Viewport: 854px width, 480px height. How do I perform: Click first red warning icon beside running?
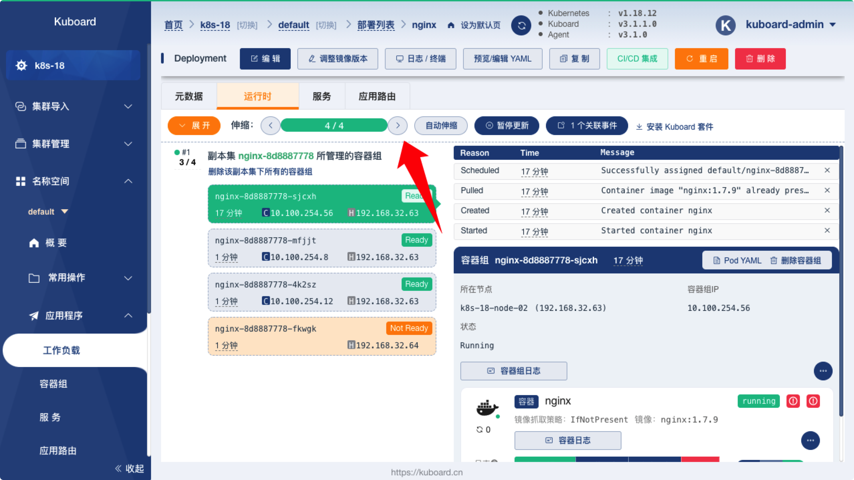point(793,401)
